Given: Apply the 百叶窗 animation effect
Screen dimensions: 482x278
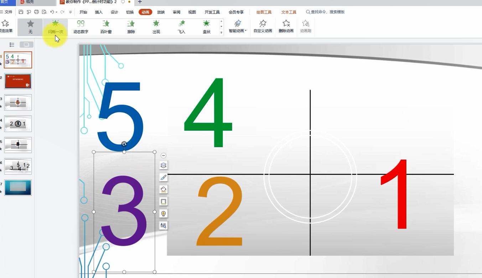Looking at the screenshot, I should point(106,27).
